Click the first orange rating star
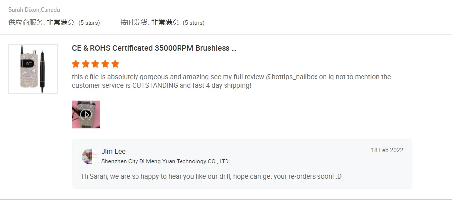This screenshot has height=200, width=452. tap(76, 64)
